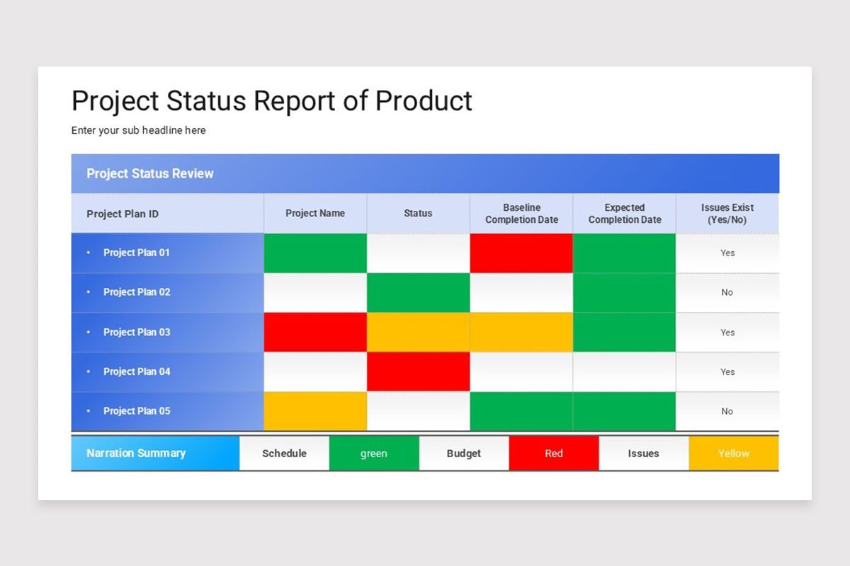The width and height of the screenshot is (850, 566).
Task: Click the bullet icon beside Project Plan 05
Action: pyautogui.click(x=88, y=411)
